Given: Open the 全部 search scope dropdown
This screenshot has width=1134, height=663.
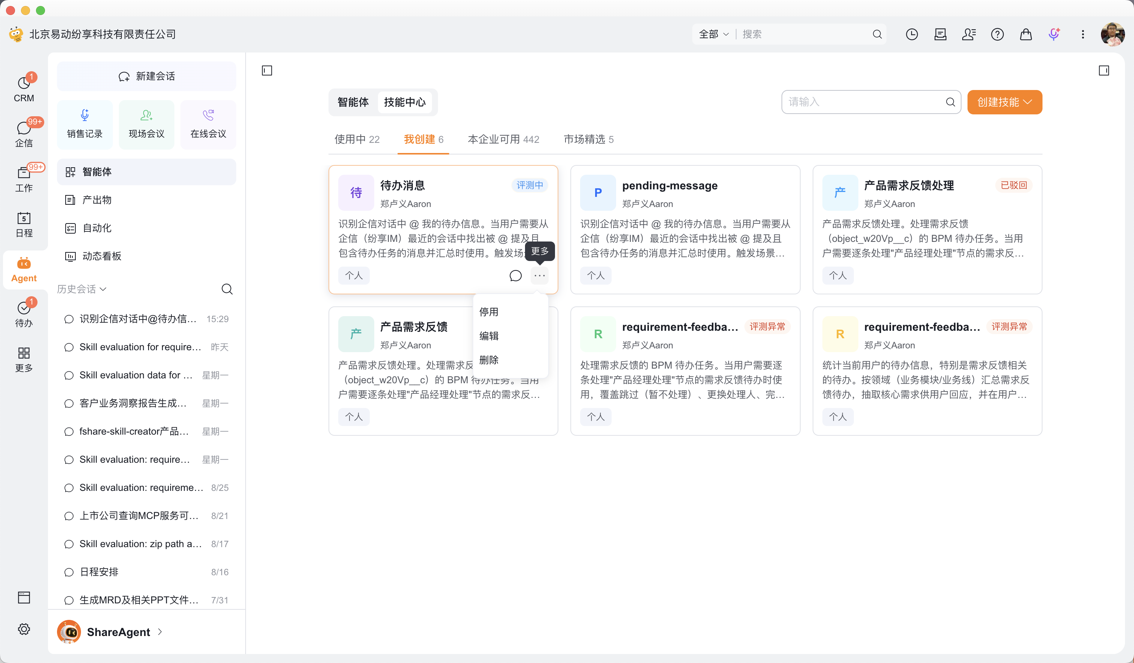Looking at the screenshot, I should (713, 34).
